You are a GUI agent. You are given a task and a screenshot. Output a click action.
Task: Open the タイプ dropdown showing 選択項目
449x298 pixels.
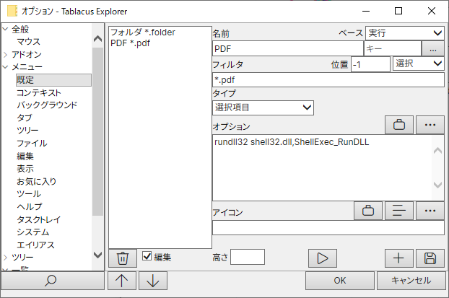click(x=263, y=108)
